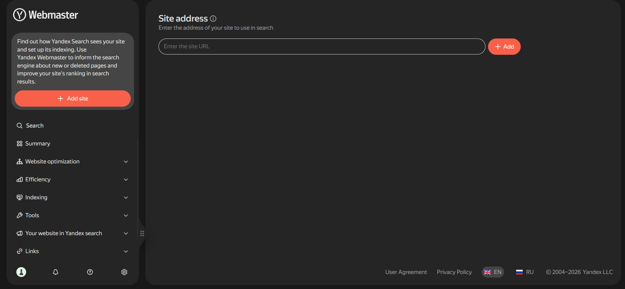
Task: Click the Links chain icon
Action: pos(20,251)
